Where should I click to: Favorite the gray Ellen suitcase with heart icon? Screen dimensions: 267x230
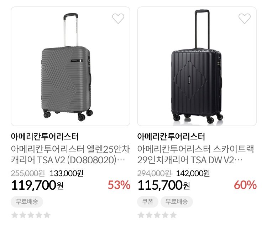[x=118, y=19]
